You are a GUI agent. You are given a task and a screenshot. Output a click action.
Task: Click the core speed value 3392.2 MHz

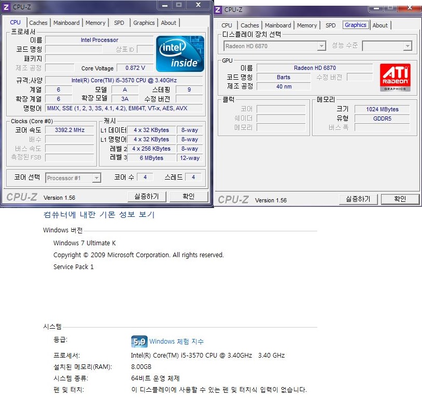pyautogui.click(x=69, y=130)
